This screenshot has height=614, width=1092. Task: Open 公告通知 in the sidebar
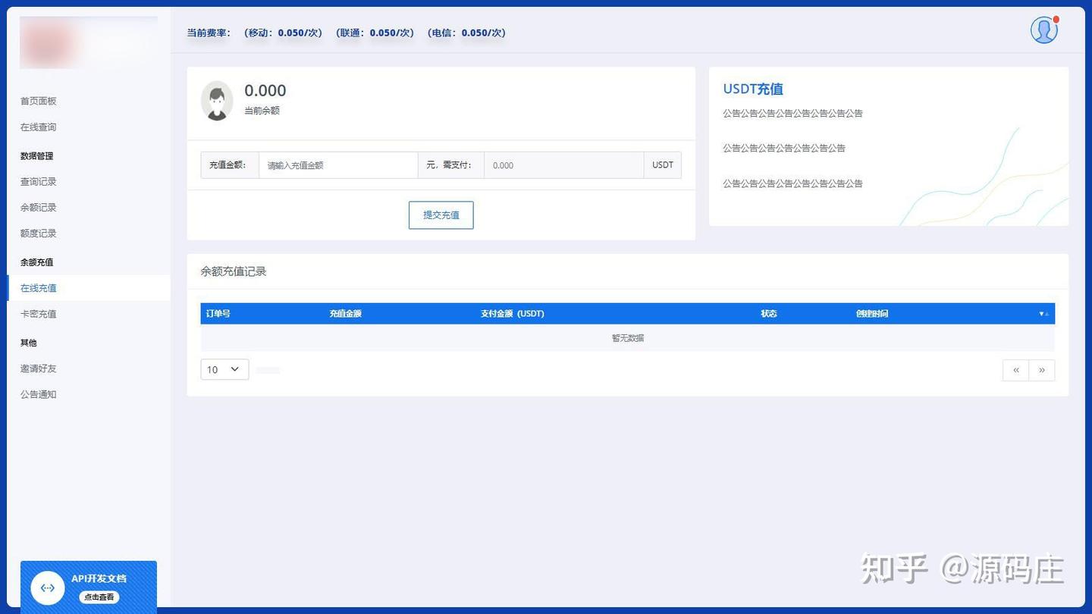pos(38,394)
